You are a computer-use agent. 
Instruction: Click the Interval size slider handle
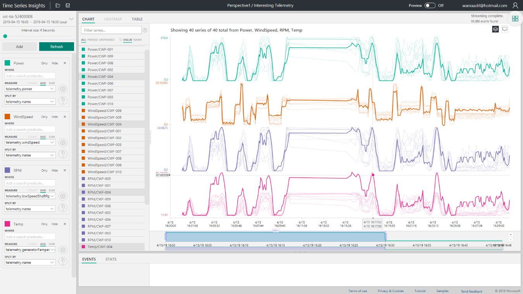pos(5,36)
